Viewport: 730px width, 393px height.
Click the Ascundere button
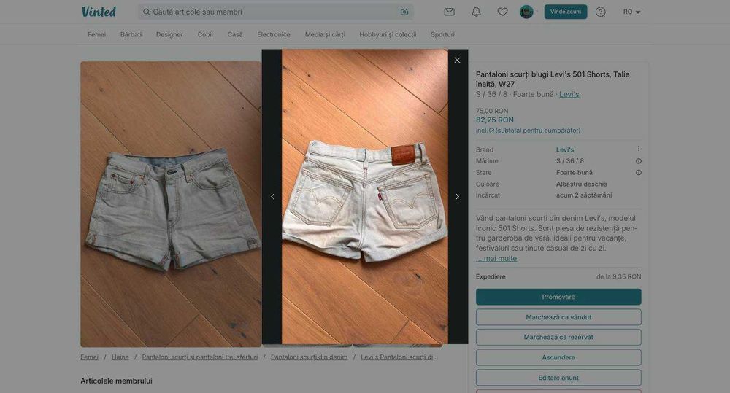[x=558, y=357]
